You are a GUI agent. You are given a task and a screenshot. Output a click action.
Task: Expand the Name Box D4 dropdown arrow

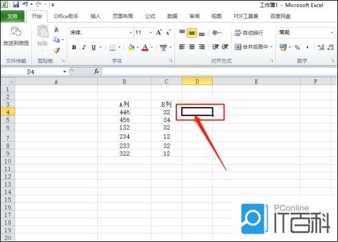[x=64, y=72]
